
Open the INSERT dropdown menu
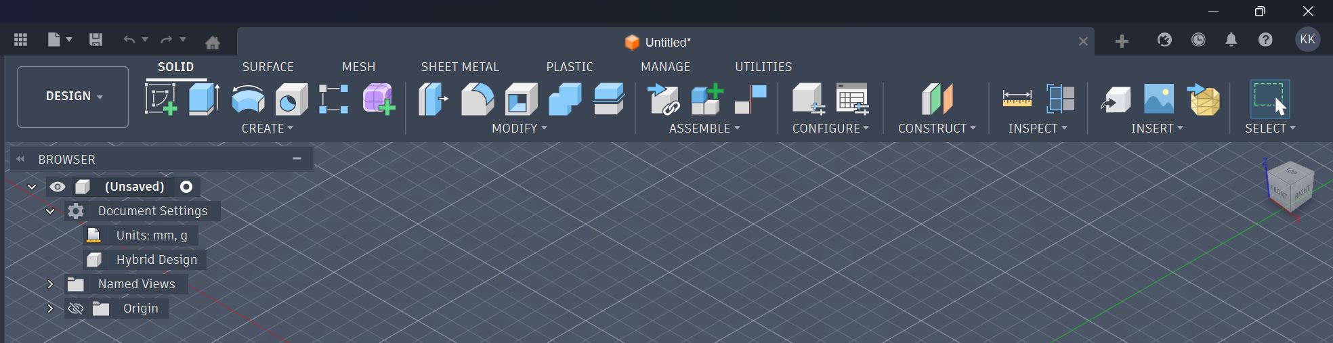(x=1157, y=128)
